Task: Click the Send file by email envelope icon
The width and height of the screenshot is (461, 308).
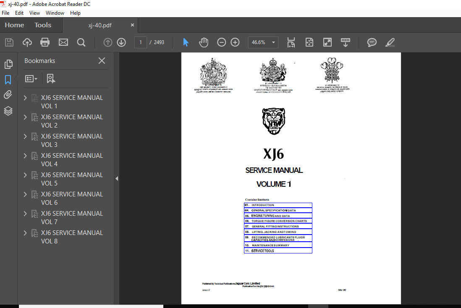Action: [x=63, y=42]
